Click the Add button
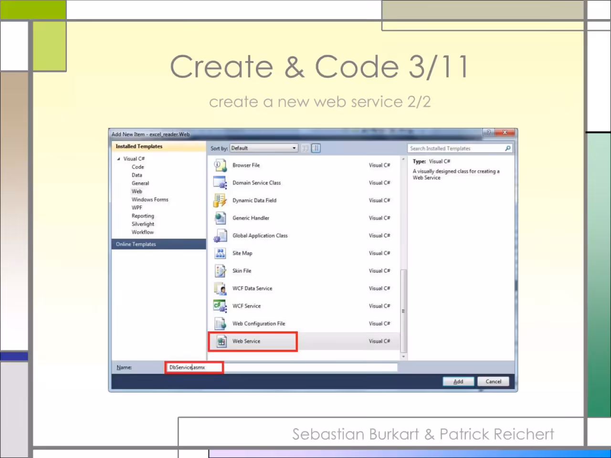The width and height of the screenshot is (611, 458). (458, 382)
